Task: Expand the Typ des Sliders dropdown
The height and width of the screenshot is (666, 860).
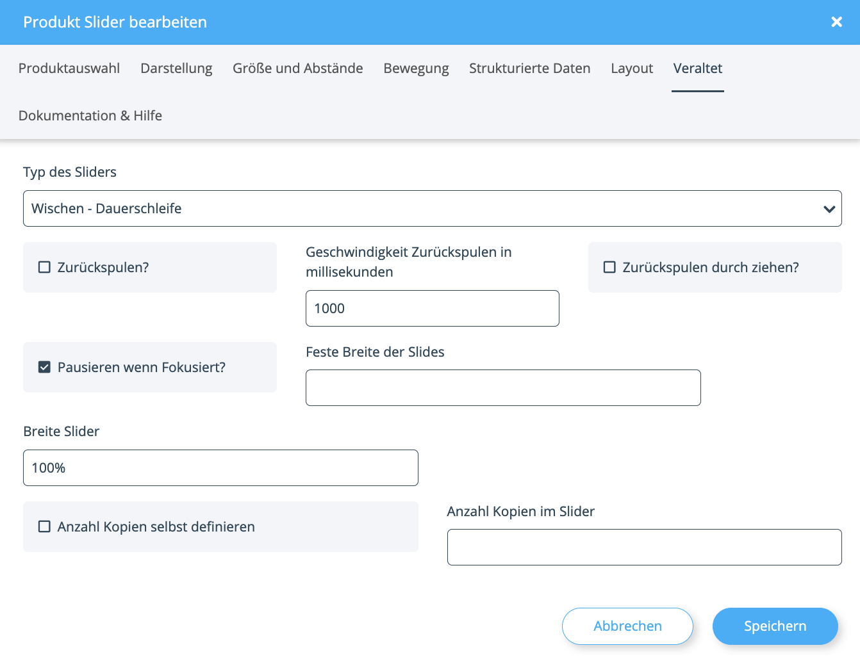Action: [433, 209]
